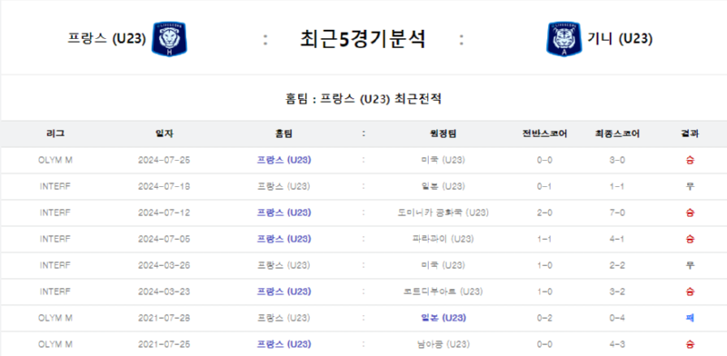
Task: Click the 도미니카 공화국 (U23) away team
Action: [443, 213]
